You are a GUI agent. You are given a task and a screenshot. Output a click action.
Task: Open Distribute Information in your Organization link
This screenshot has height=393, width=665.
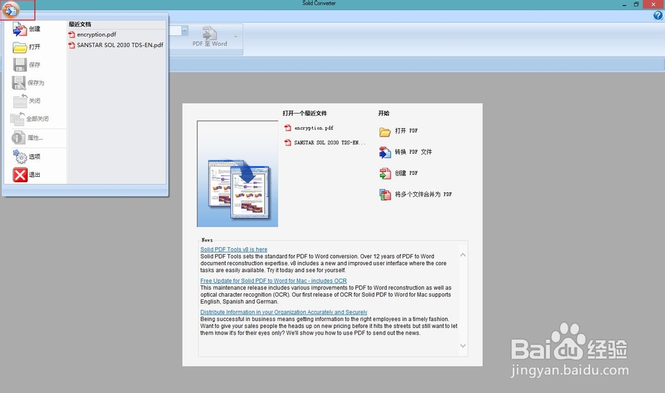click(x=284, y=313)
